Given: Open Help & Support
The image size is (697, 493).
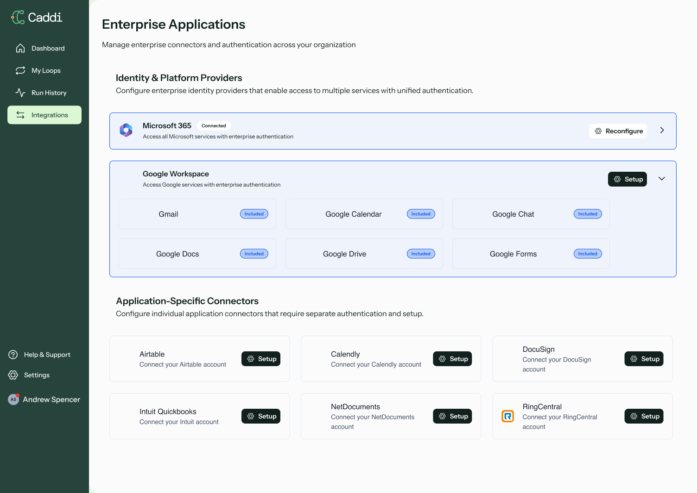Looking at the screenshot, I should pyautogui.click(x=39, y=355).
